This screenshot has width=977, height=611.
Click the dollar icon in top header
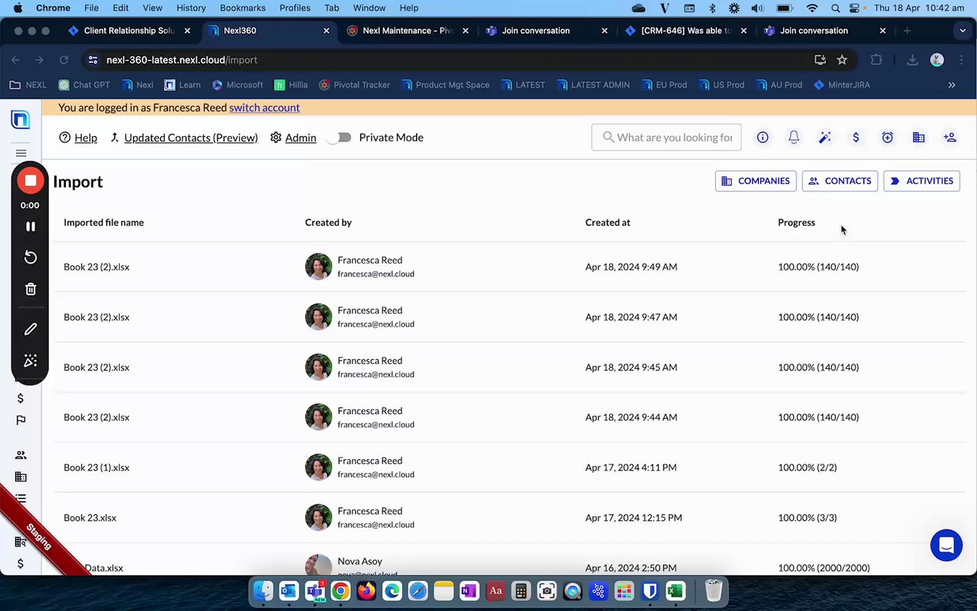pyautogui.click(x=856, y=137)
